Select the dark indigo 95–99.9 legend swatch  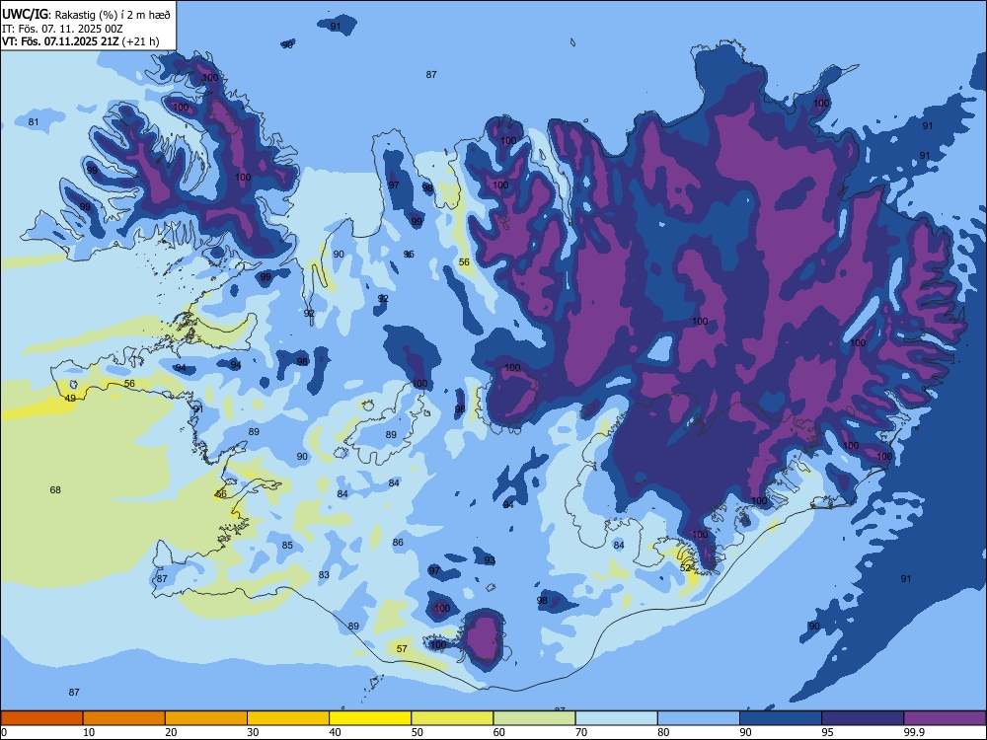[x=863, y=718]
